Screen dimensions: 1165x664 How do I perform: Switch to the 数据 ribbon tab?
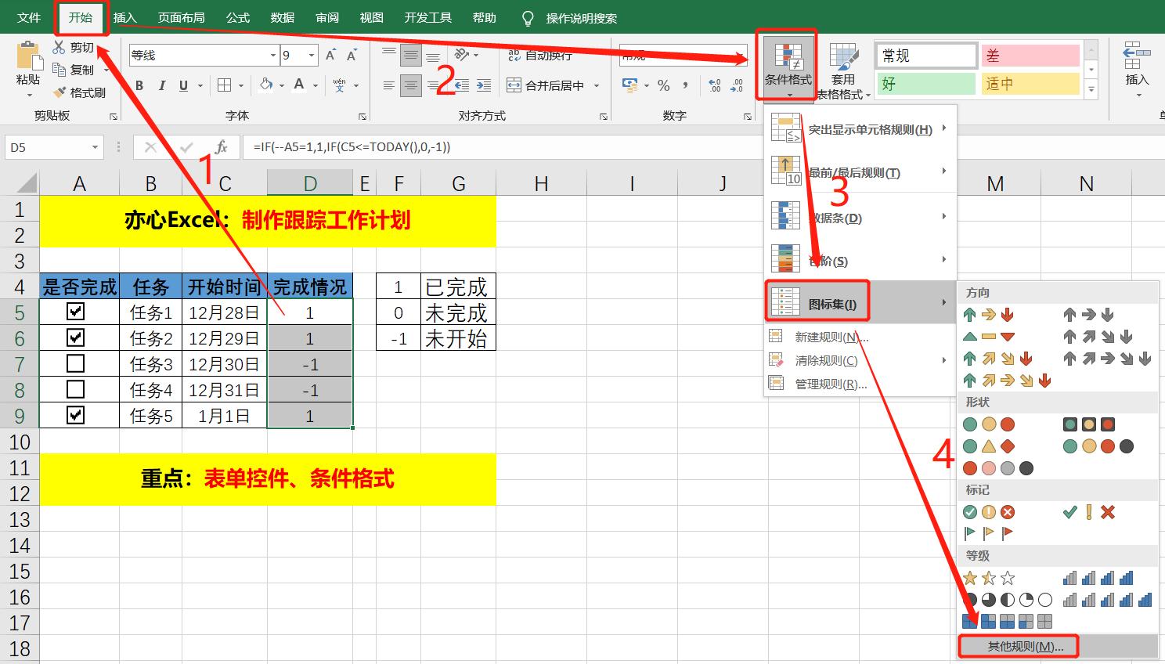(282, 17)
